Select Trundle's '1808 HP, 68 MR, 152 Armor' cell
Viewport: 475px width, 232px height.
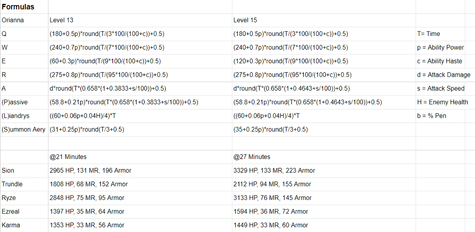[140, 184]
